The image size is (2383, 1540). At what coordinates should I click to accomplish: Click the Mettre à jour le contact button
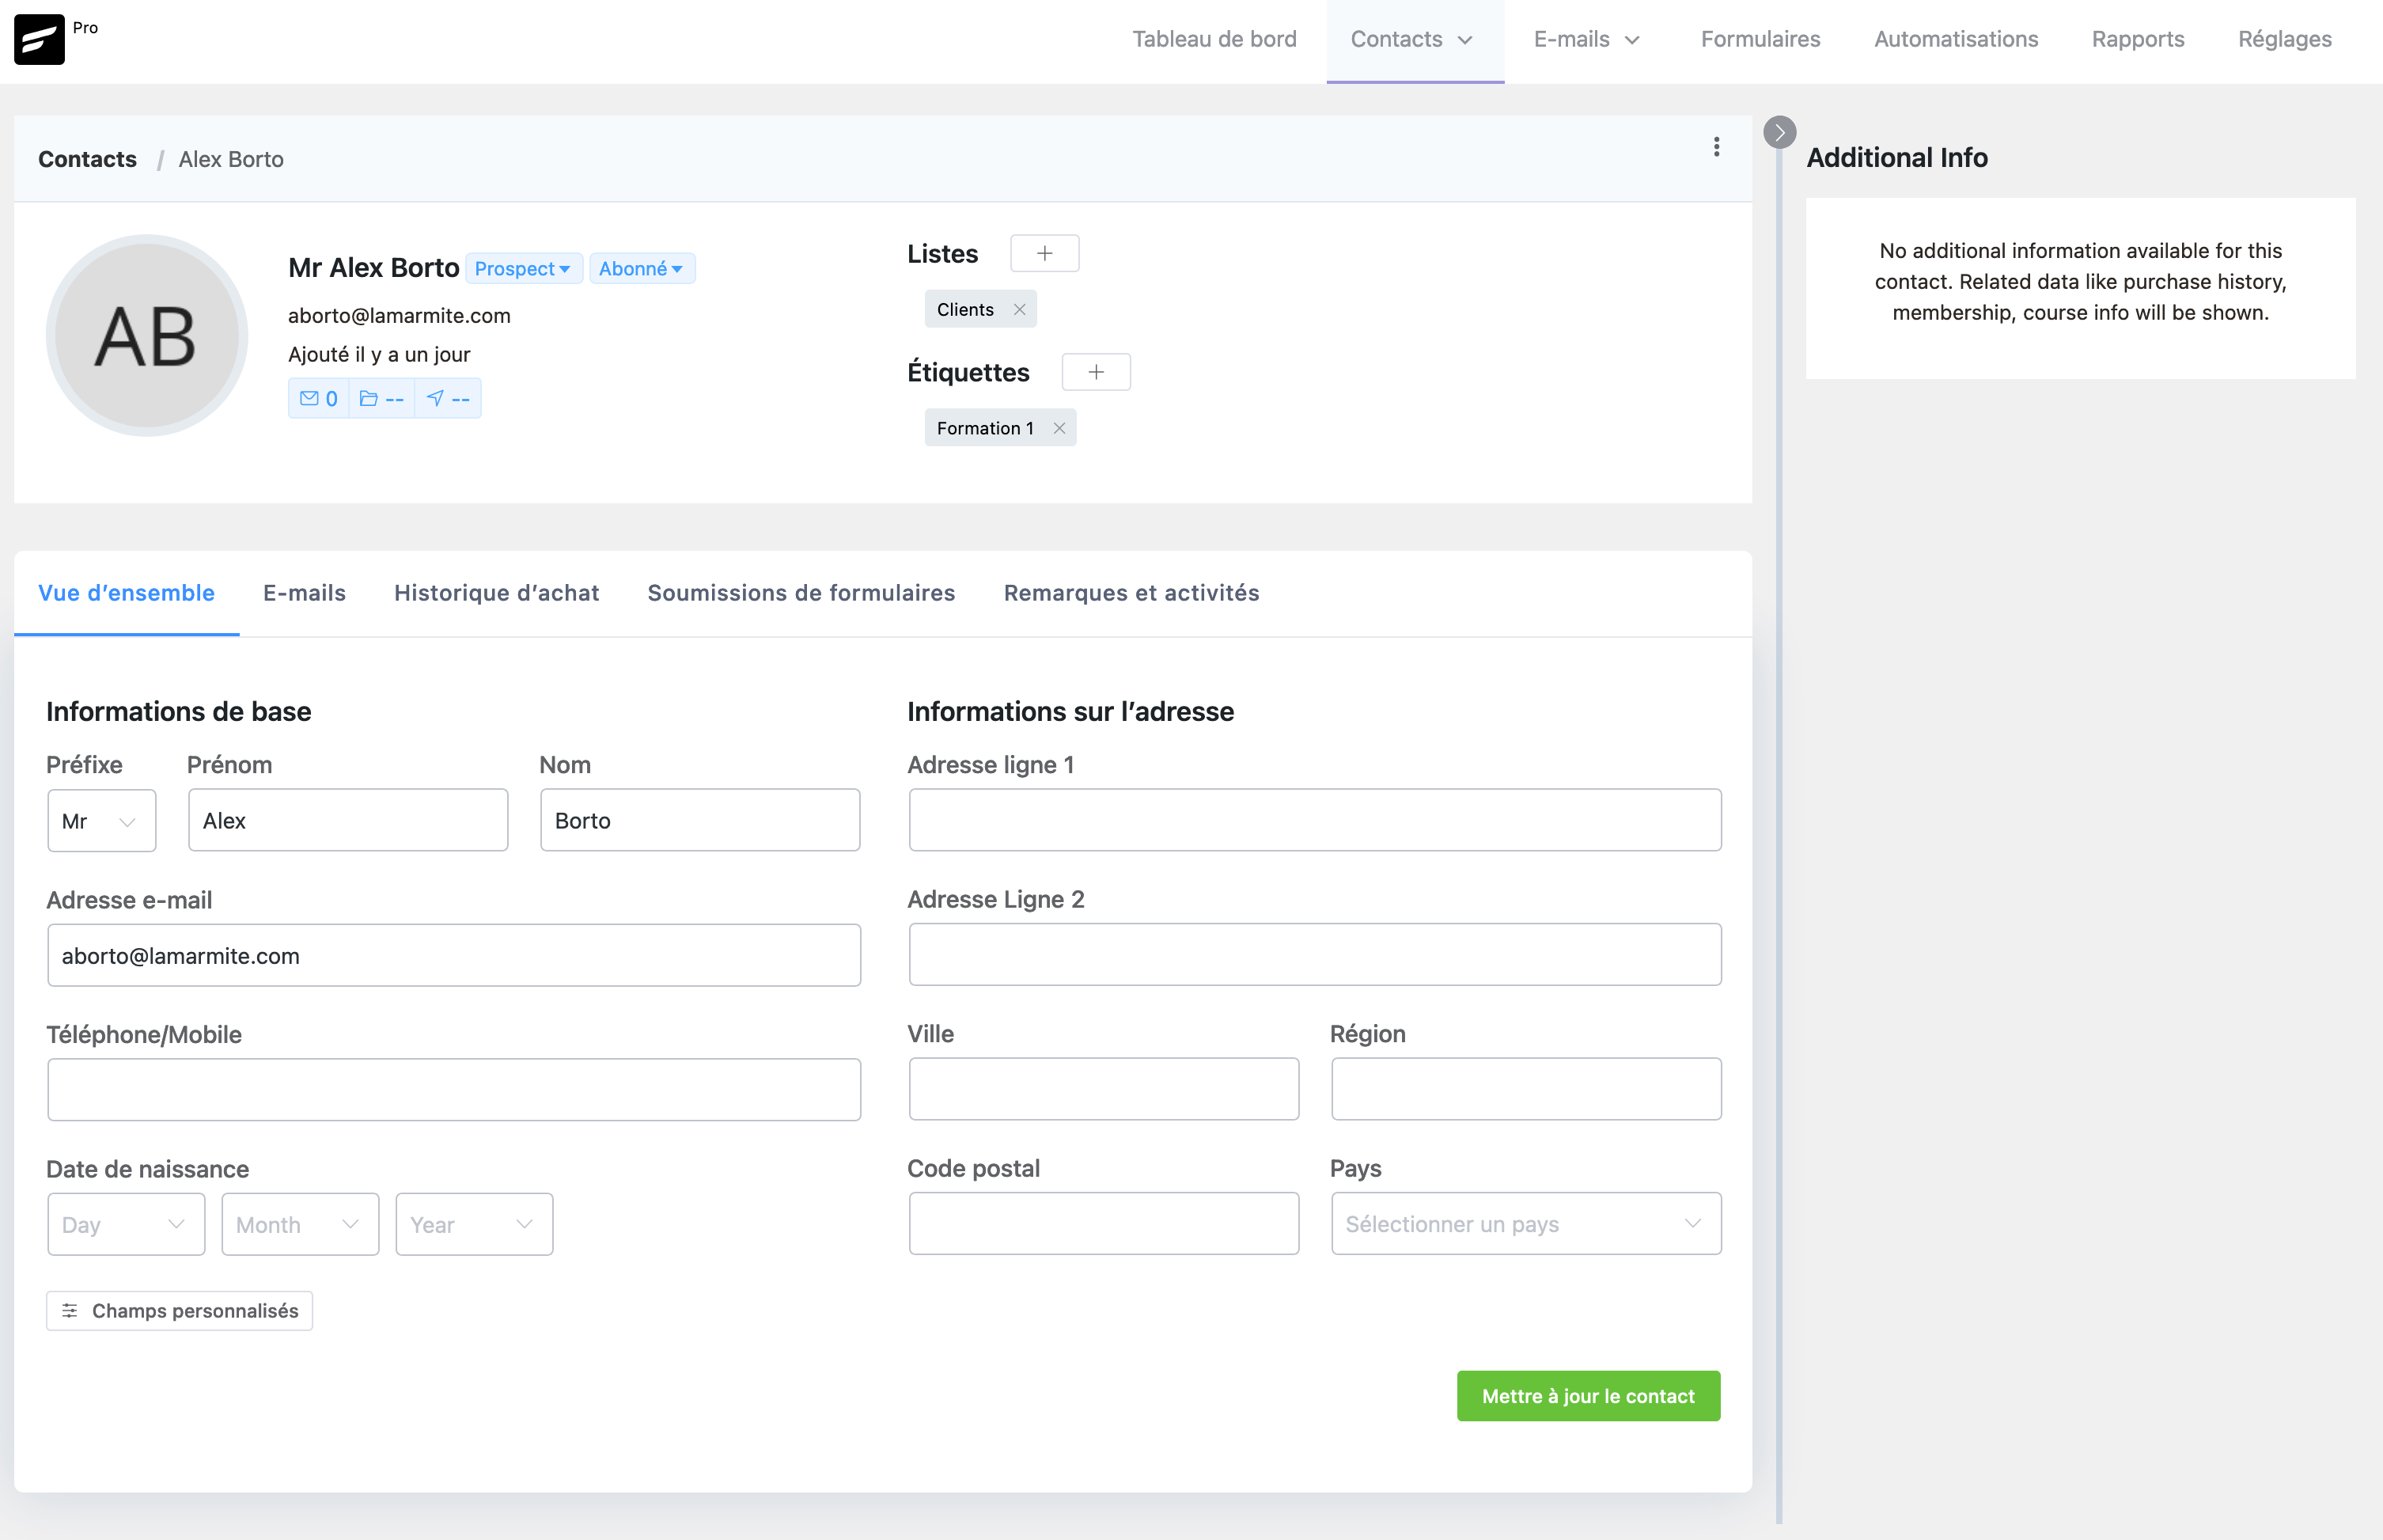(x=1587, y=1395)
